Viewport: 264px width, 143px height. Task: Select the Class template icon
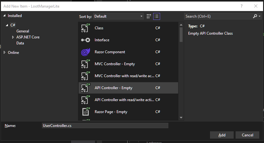86,28
